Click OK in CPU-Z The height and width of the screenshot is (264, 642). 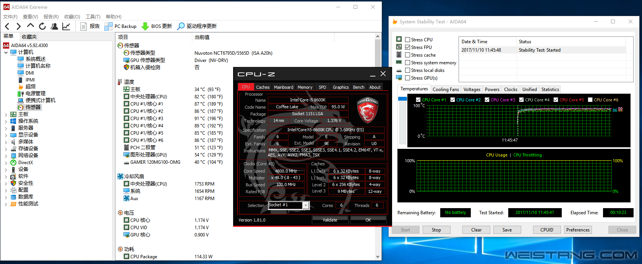click(368, 220)
